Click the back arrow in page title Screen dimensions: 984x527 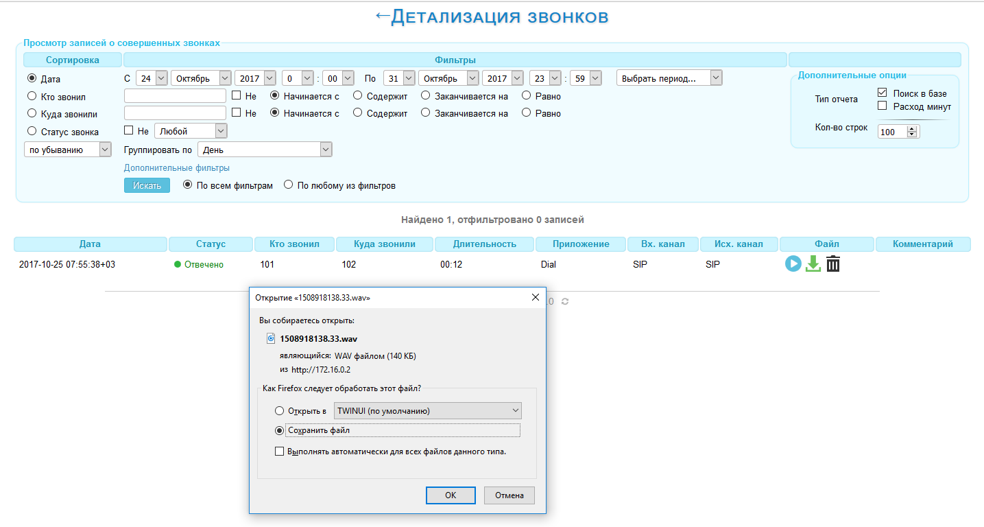coord(383,16)
